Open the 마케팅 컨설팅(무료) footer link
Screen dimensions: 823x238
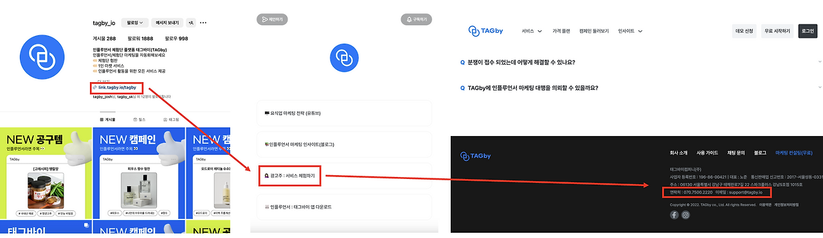(794, 153)
